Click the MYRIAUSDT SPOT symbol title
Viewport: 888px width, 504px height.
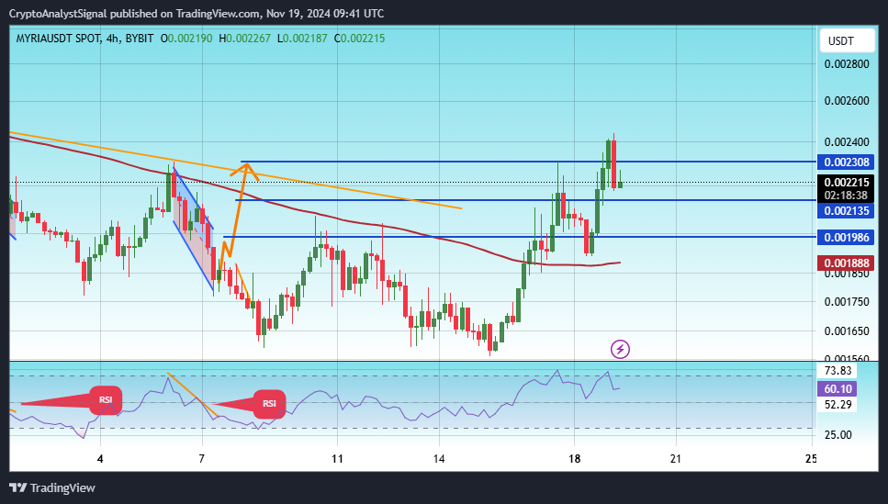[59, 39]
